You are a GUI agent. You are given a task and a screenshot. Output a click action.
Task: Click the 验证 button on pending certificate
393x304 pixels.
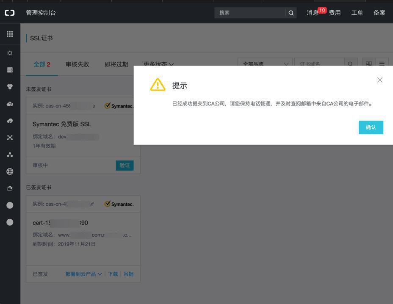125,166
